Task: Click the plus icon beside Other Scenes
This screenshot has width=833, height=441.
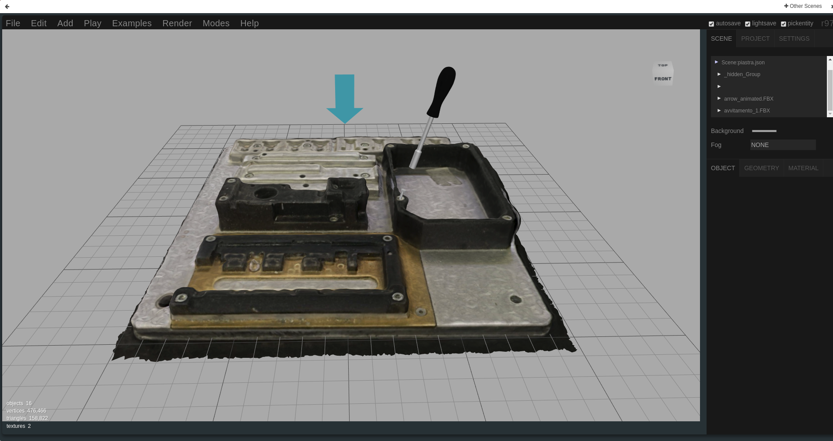Action: pyautogui.click(x=786, y=6)
